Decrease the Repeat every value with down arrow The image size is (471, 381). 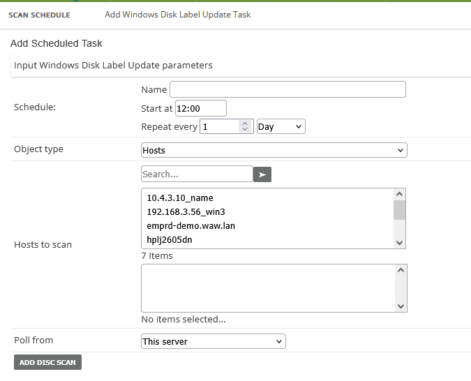click(x=244, y=130)
